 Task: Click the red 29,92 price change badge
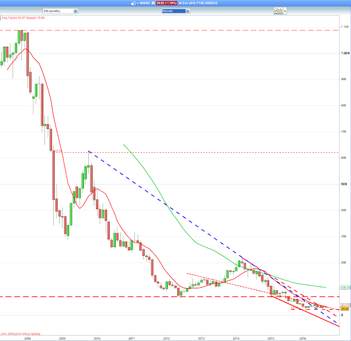(167, 3)
